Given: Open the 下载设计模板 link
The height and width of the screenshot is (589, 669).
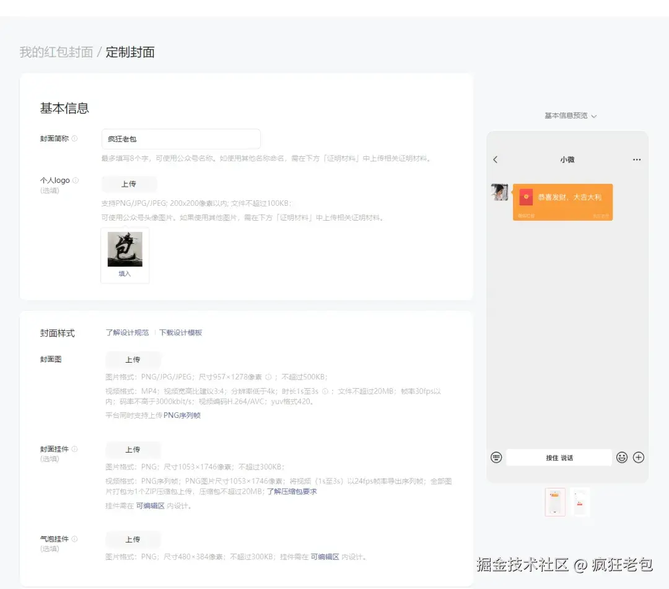Looking at the screenshot, I should [180, 332].
